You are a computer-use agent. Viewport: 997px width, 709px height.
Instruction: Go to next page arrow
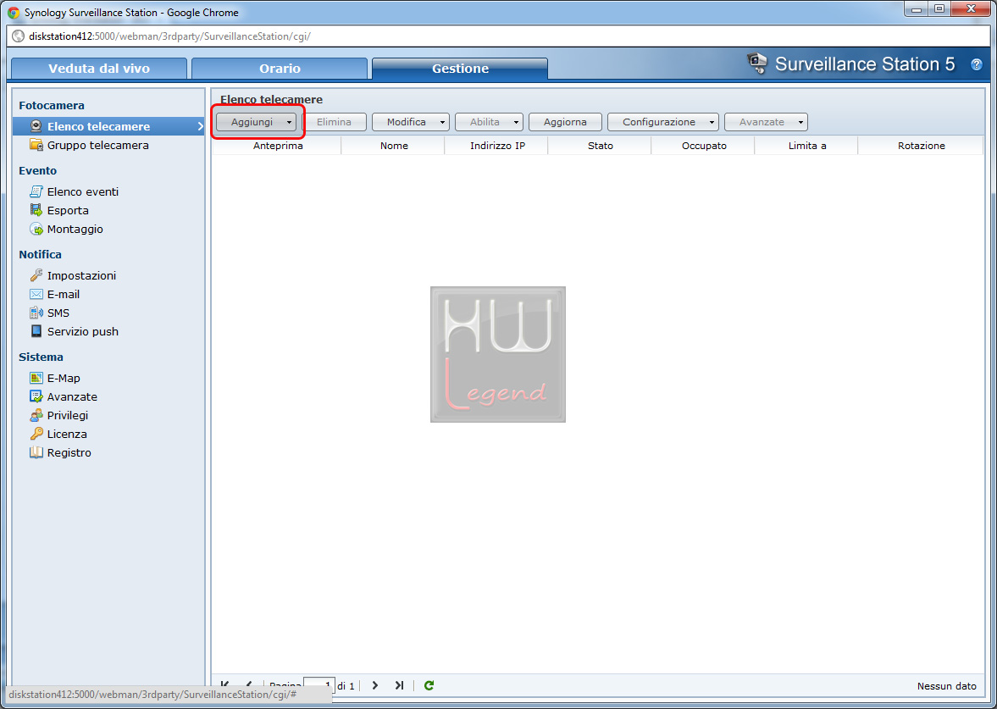(375, 685)
